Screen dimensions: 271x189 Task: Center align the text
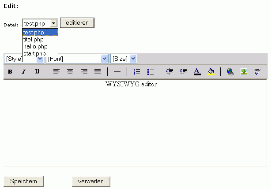pos(70,72)
